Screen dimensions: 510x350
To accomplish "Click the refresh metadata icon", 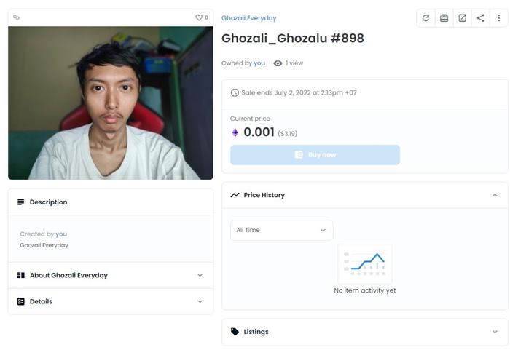I will tap(425, 18).
